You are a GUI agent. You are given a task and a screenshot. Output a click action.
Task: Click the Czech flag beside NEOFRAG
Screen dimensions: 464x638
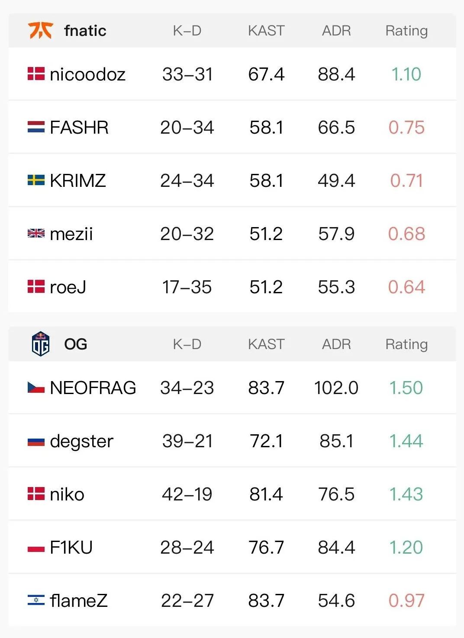[x=36, y=388]
